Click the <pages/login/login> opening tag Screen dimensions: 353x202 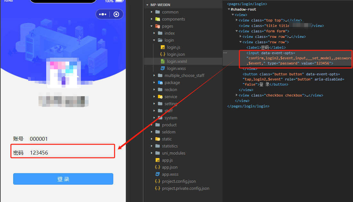(x=247, y=4)
